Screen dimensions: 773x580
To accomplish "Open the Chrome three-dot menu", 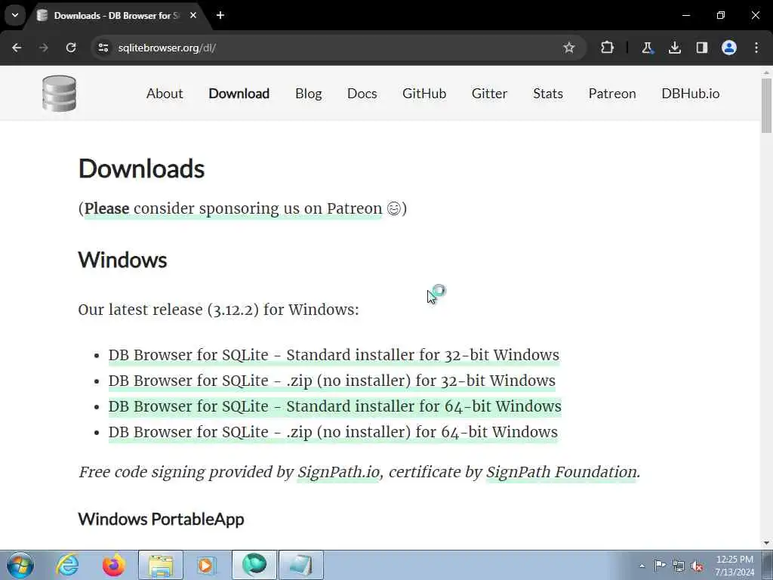I will [756, 48].
